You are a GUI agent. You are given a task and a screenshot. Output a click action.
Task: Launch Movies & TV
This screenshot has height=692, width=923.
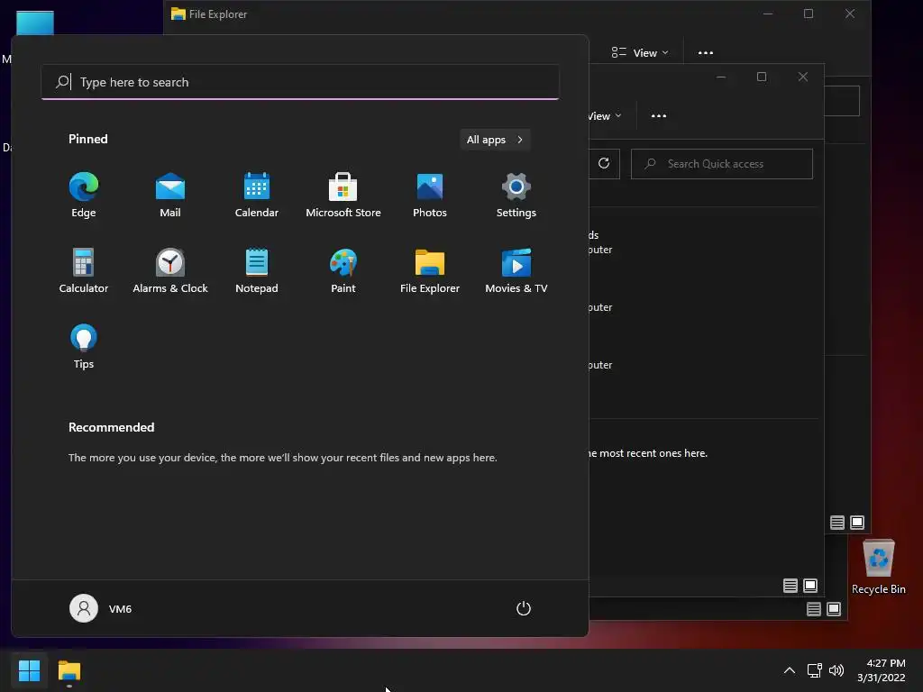click(516, 270)
